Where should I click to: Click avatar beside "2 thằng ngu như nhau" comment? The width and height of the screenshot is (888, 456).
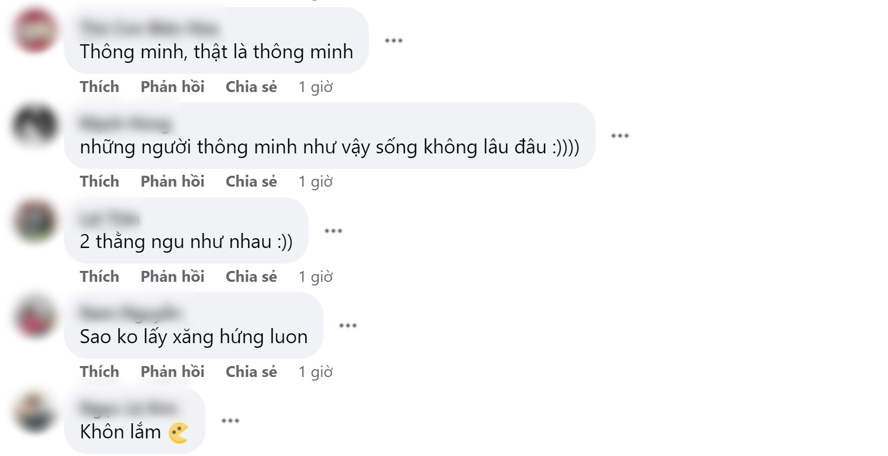tap(35, 221)
